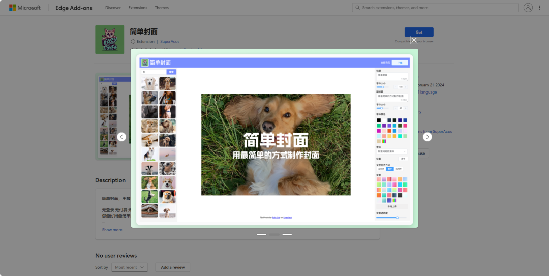This screenshot has height=276, width=549.
Task: Click the 背景透明度 slider in preview
Action: coord(391,218)
